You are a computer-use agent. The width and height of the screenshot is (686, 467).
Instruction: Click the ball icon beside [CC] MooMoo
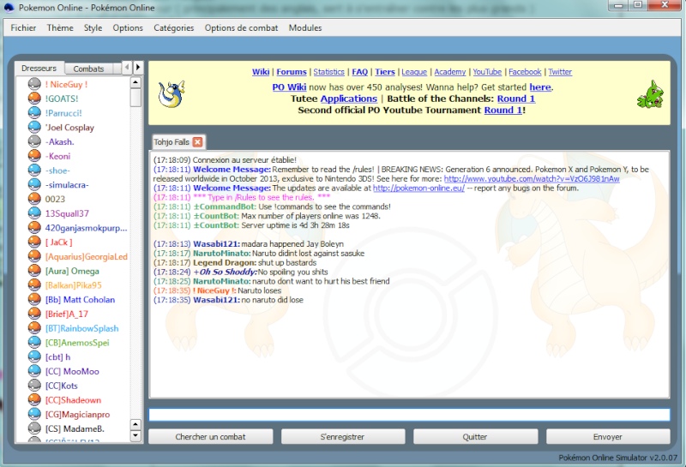34,371
